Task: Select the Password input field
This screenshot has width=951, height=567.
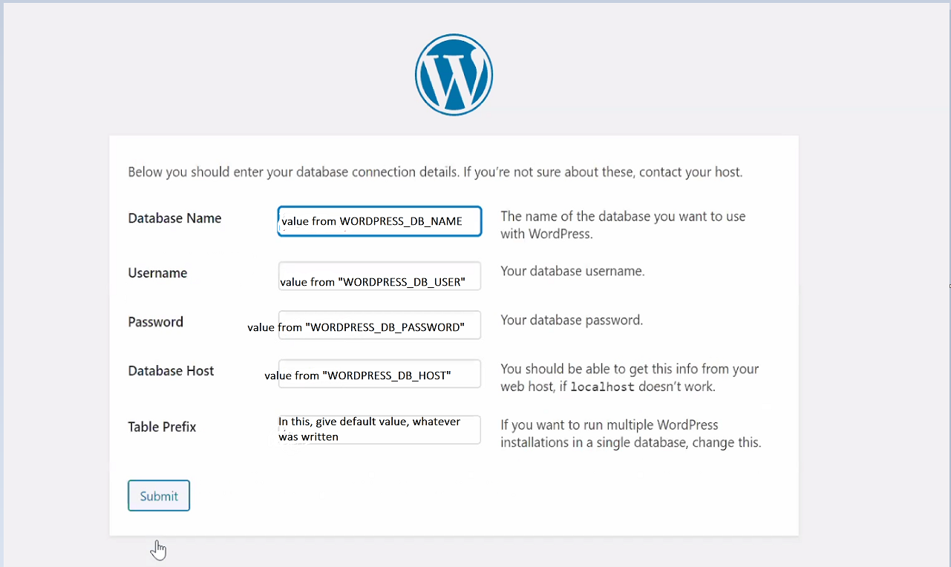Action: click(379, 325)
